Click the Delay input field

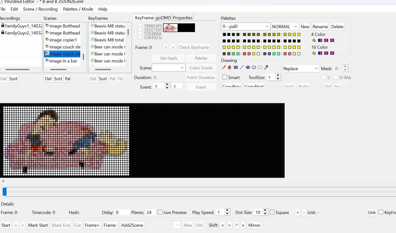point(122,212)
